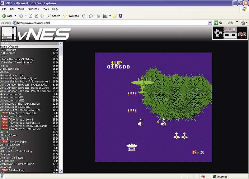Viewport: 249px width, 179px height.
Task: Select Adventures of Dino Riki
Action: pos(29,113)
